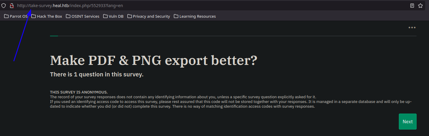Click the shield tracking protection icon
Image resolution: width=429 pixels, height=136 pixels.
(4, 6)
